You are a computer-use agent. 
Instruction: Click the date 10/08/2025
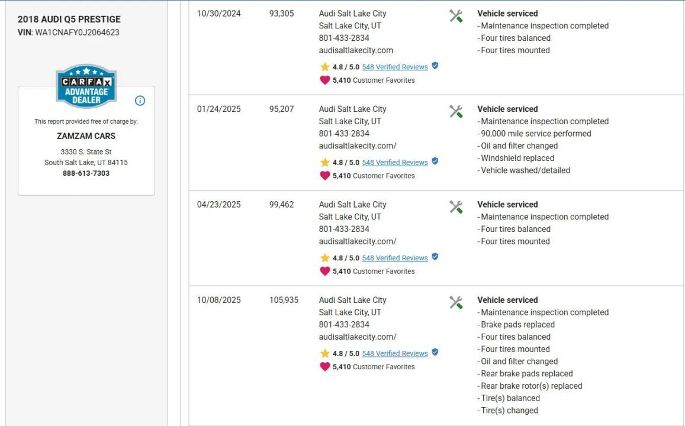point(219,301)
